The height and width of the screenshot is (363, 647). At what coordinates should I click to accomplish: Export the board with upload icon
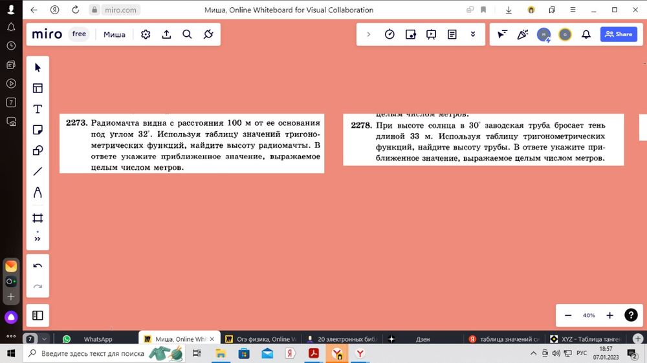166,34
